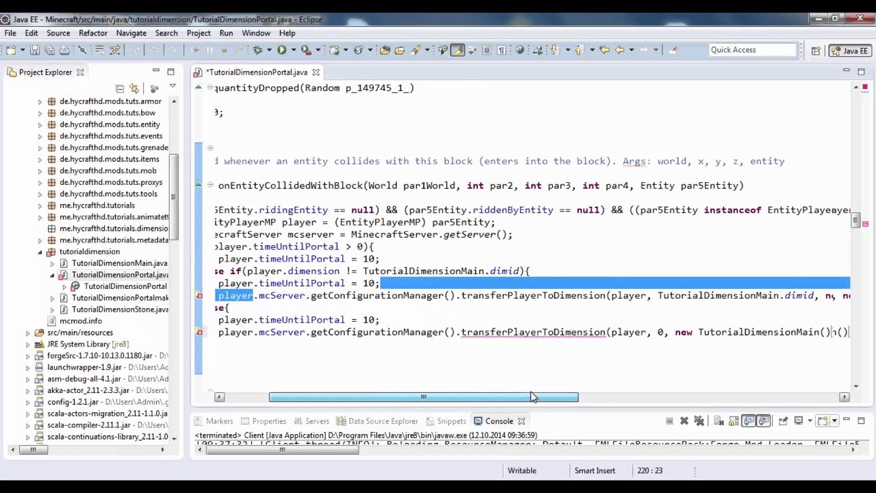This screenshot has height=493, width=876.
Task: Click the Smart Insert status bar entry
Action: [x=595, y=470]
